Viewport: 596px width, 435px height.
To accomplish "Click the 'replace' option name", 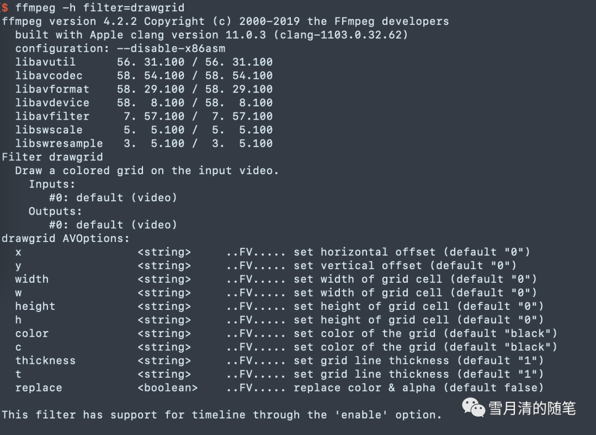I will pos(39,388).
